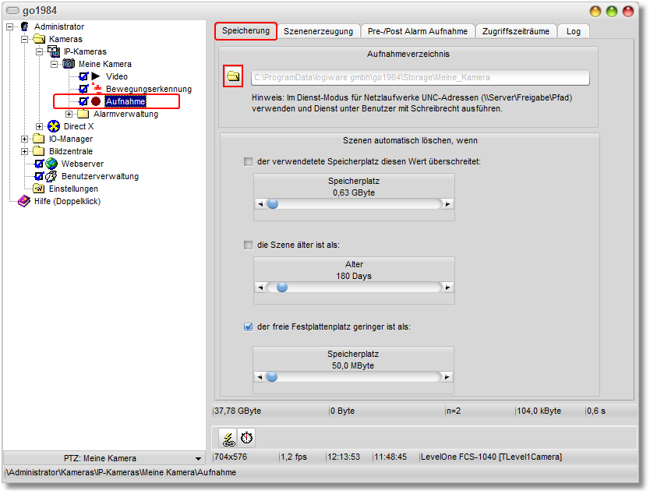Open the Pre-/Post Alarm Aufnahme tab

tap(416, 31)
